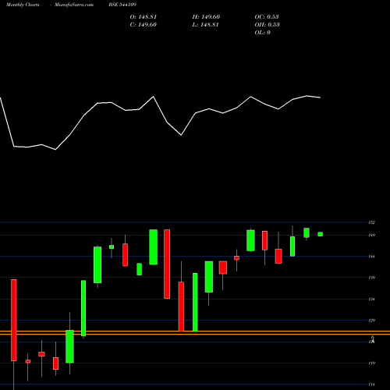
Task: Click the 'BSE 544199' symbol label
Action: pos(122,5)
